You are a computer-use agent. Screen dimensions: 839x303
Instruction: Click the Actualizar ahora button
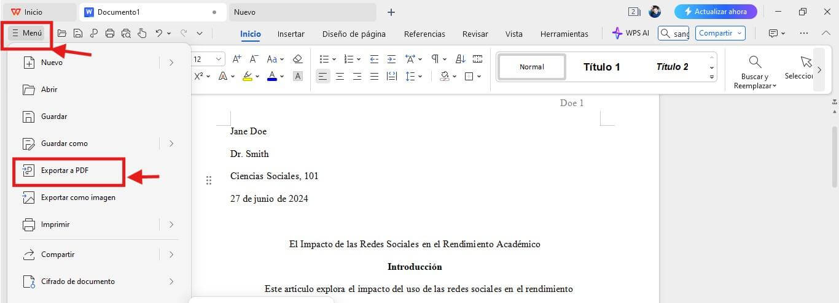coord(716,12)
